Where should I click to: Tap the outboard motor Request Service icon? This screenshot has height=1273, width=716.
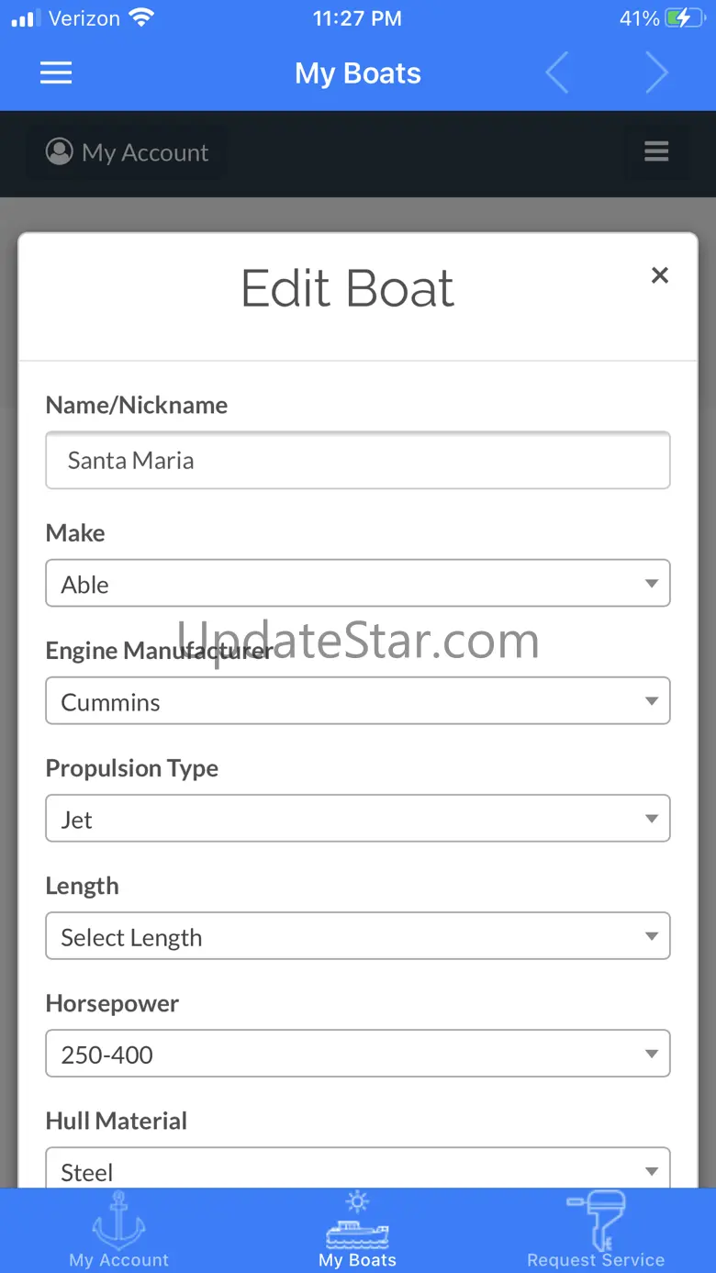pyautogui.click(x=597, y=1216)
